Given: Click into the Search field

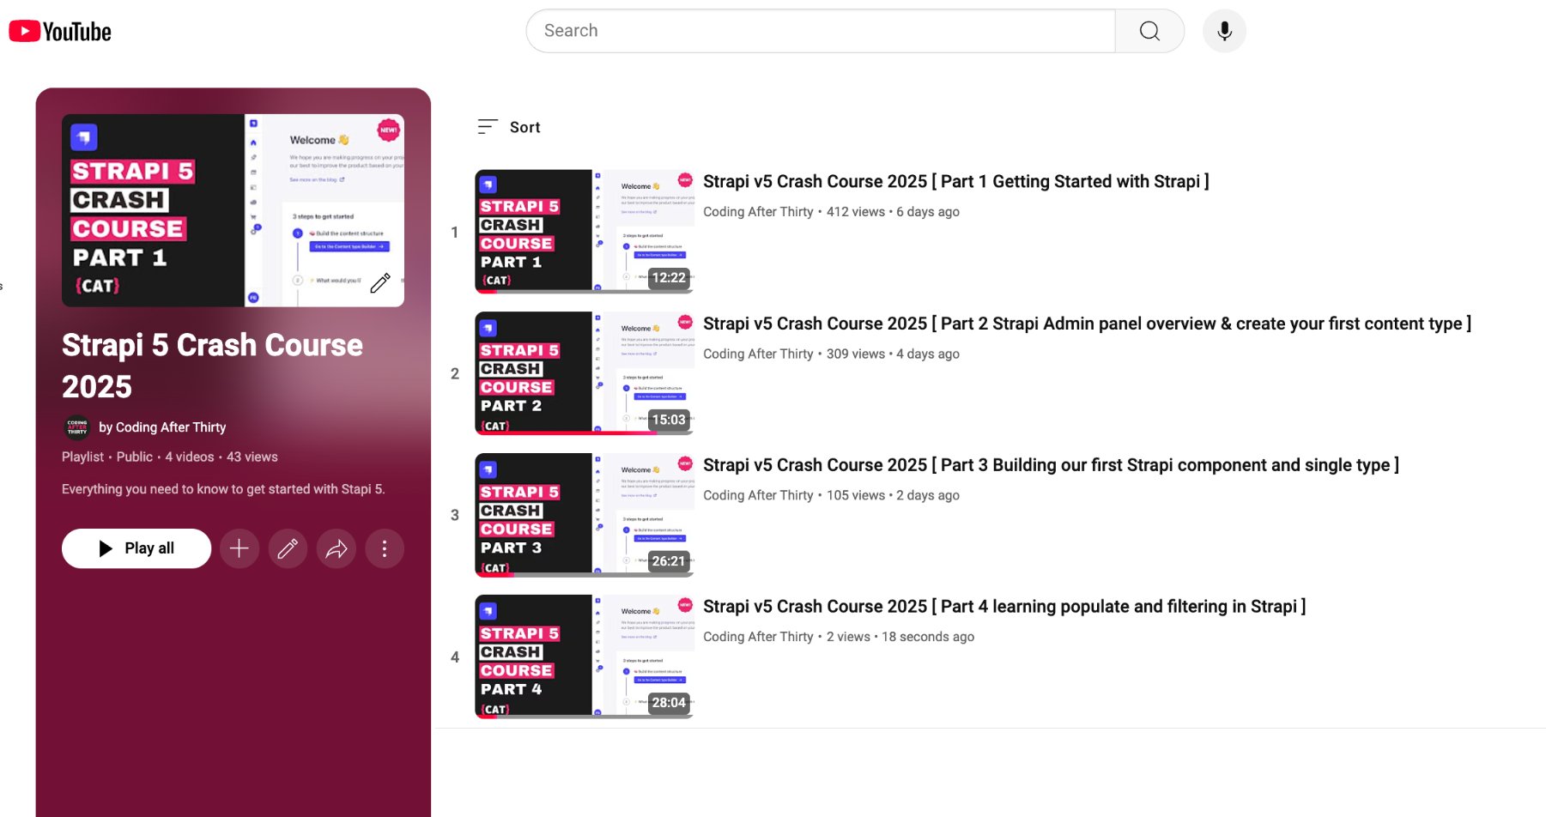Looking at the screenshot, I should [x=821, y=31].
